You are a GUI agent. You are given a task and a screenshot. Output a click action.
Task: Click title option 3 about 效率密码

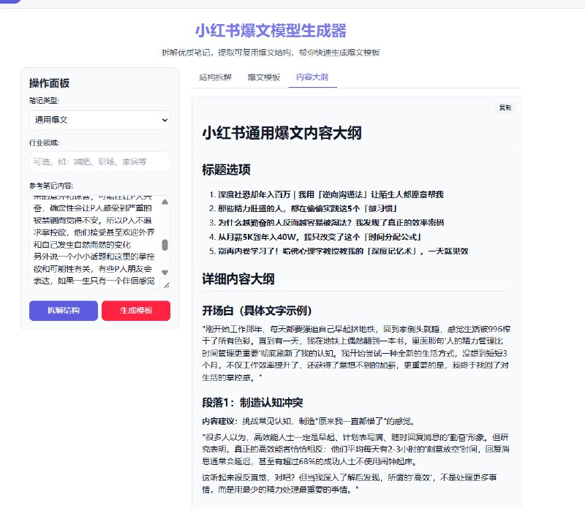pyautogui.click(x=331, y=223)
